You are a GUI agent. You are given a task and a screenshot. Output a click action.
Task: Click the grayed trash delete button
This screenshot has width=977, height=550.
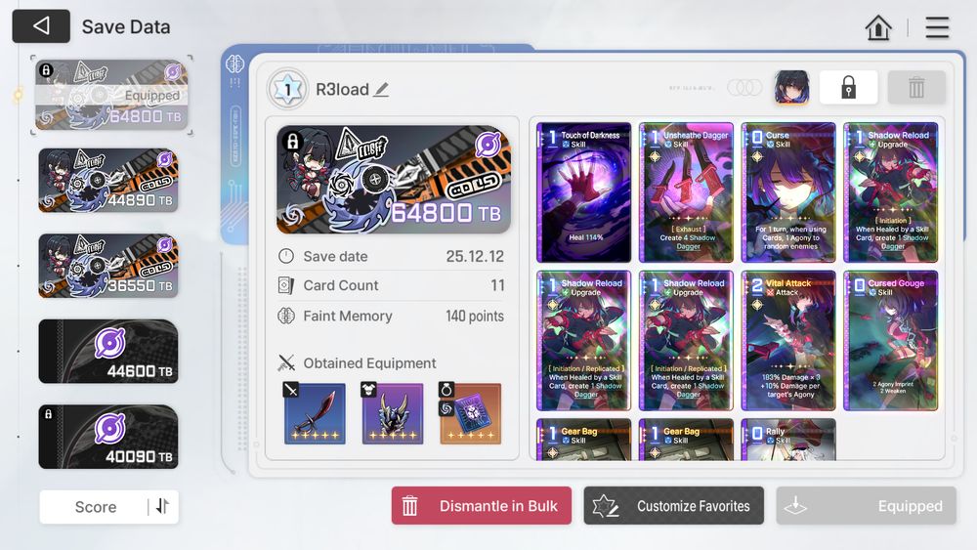pyautogui.click(x=916, y=87)
